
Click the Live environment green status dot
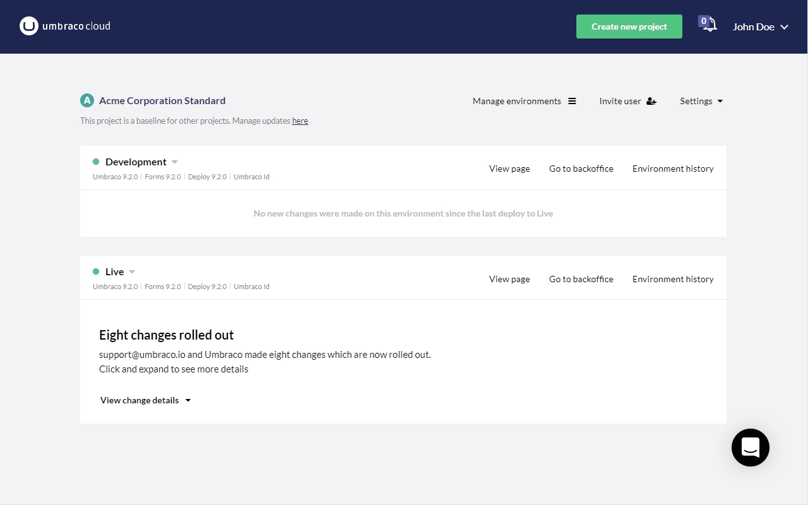tap(96, 271)
